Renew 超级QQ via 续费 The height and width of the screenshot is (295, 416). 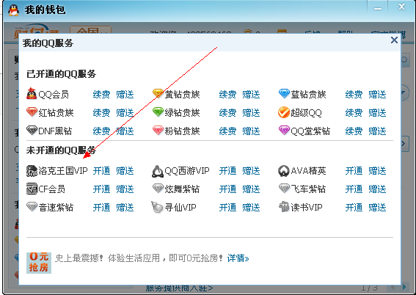354,113
